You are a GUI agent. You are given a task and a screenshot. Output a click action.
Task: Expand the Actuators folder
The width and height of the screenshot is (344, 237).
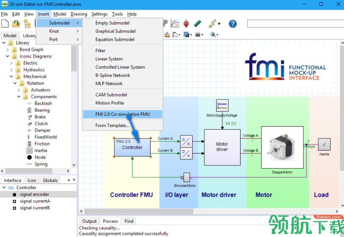[19, 90]
